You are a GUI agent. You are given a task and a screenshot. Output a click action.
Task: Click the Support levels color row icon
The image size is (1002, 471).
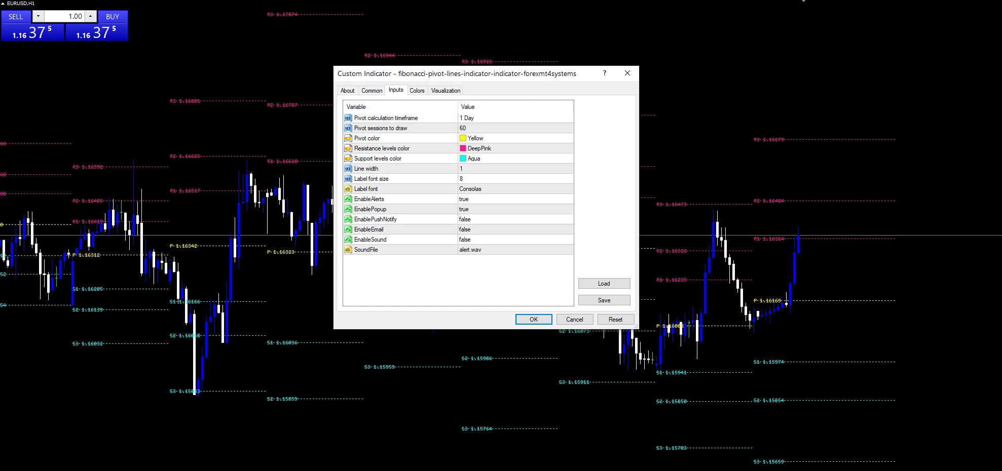click(348, 159)
